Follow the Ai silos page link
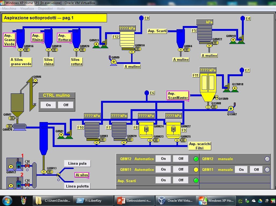Screen dimensions: 276x206 coord(82,175)
